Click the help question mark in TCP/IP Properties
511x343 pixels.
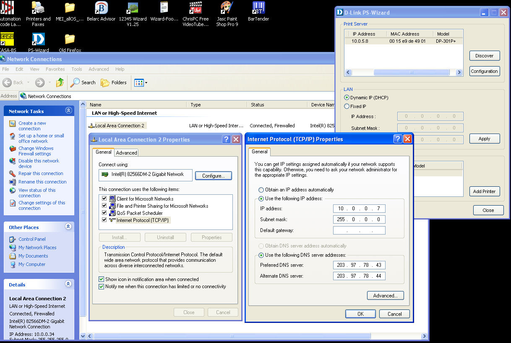click(x=398, y=139)
